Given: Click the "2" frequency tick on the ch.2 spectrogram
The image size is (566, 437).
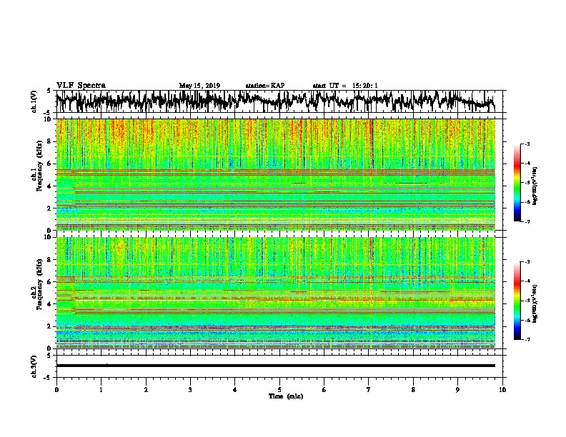Looking at the screenshot, I should coord(49,326).
